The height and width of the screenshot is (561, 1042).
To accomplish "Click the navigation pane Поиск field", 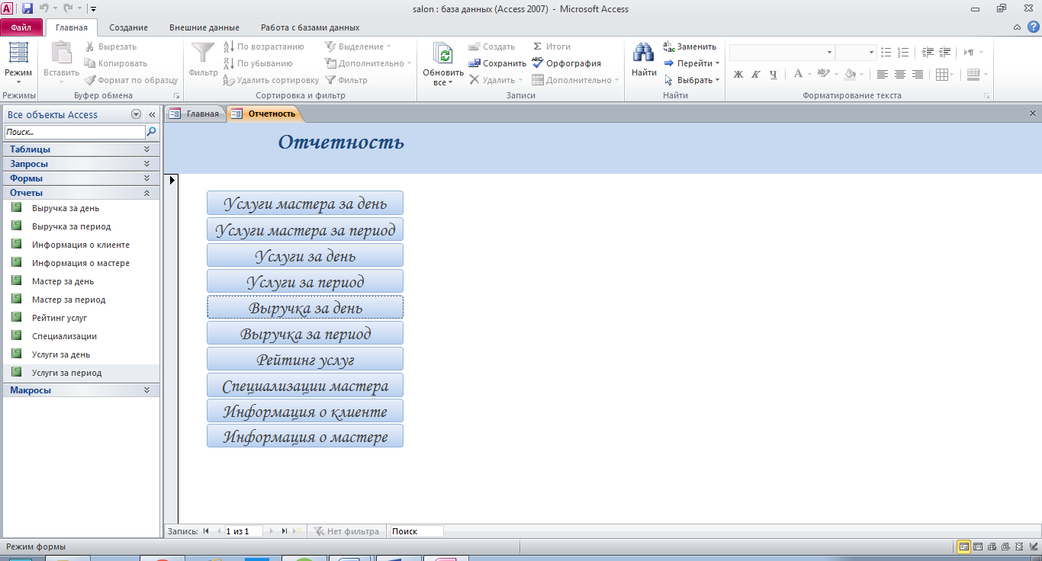I will [74, 132].
